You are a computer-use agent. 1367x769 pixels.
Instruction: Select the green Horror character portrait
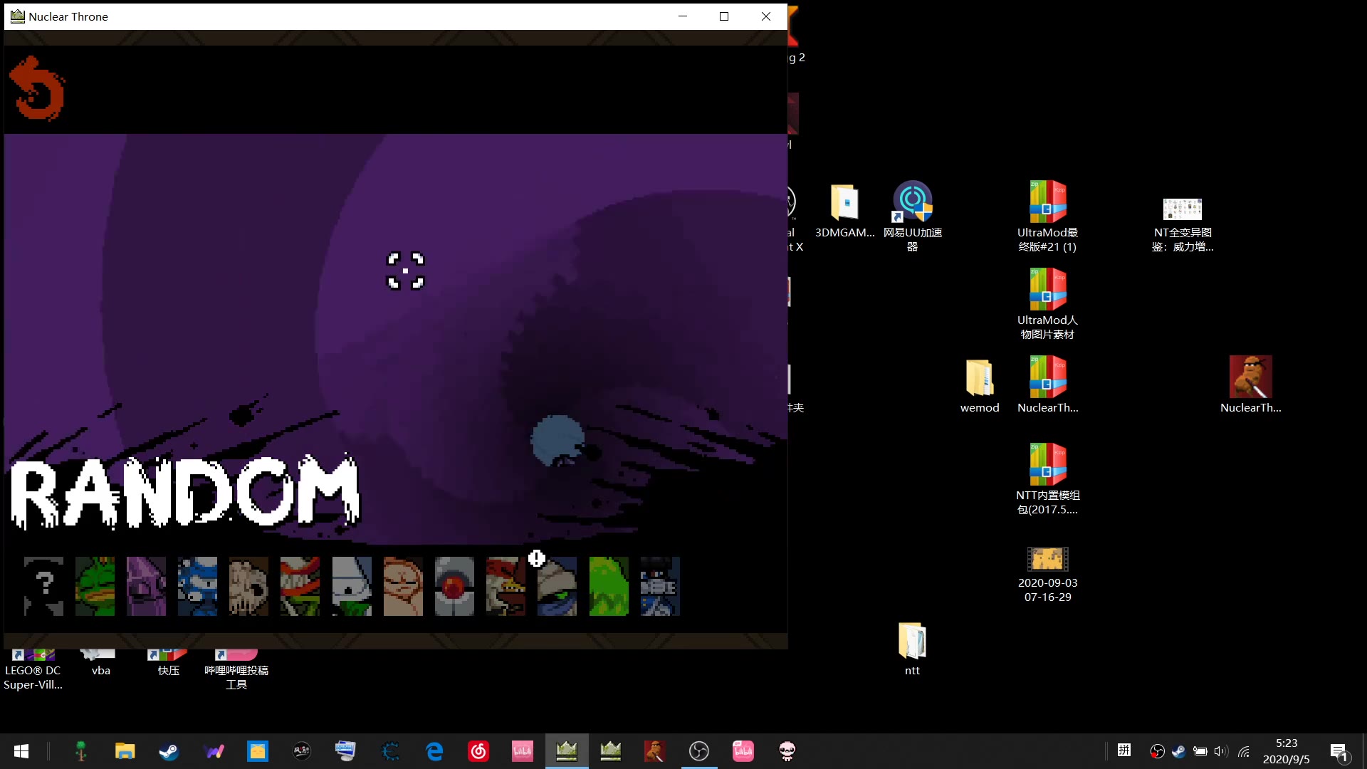609,586
